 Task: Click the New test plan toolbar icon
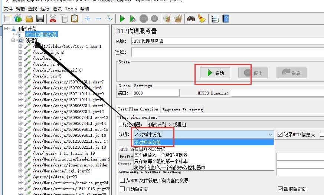pos(8,19)
